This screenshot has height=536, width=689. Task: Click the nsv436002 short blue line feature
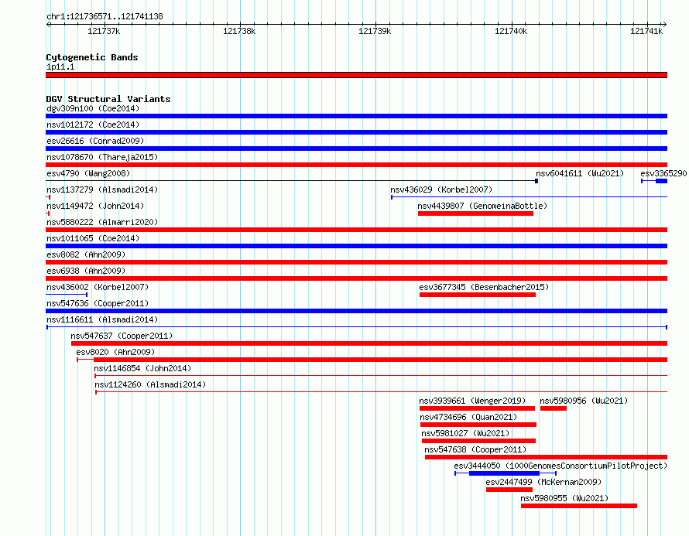click(x=67, y=295)
